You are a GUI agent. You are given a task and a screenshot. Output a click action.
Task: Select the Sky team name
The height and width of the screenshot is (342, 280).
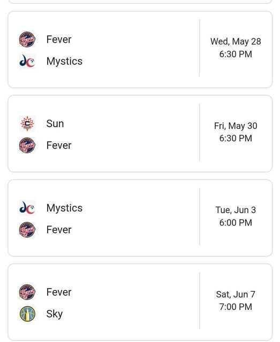(x=55, y=314)
